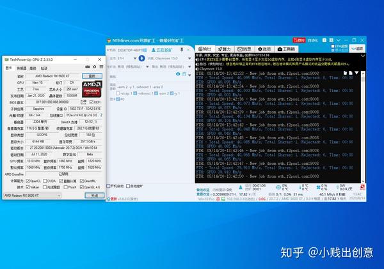Switch to the Options tab with gear icon

264,49
